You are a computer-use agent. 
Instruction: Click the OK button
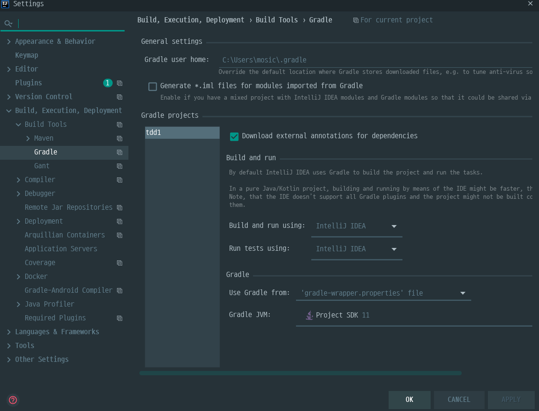click(x=410, y=400)
